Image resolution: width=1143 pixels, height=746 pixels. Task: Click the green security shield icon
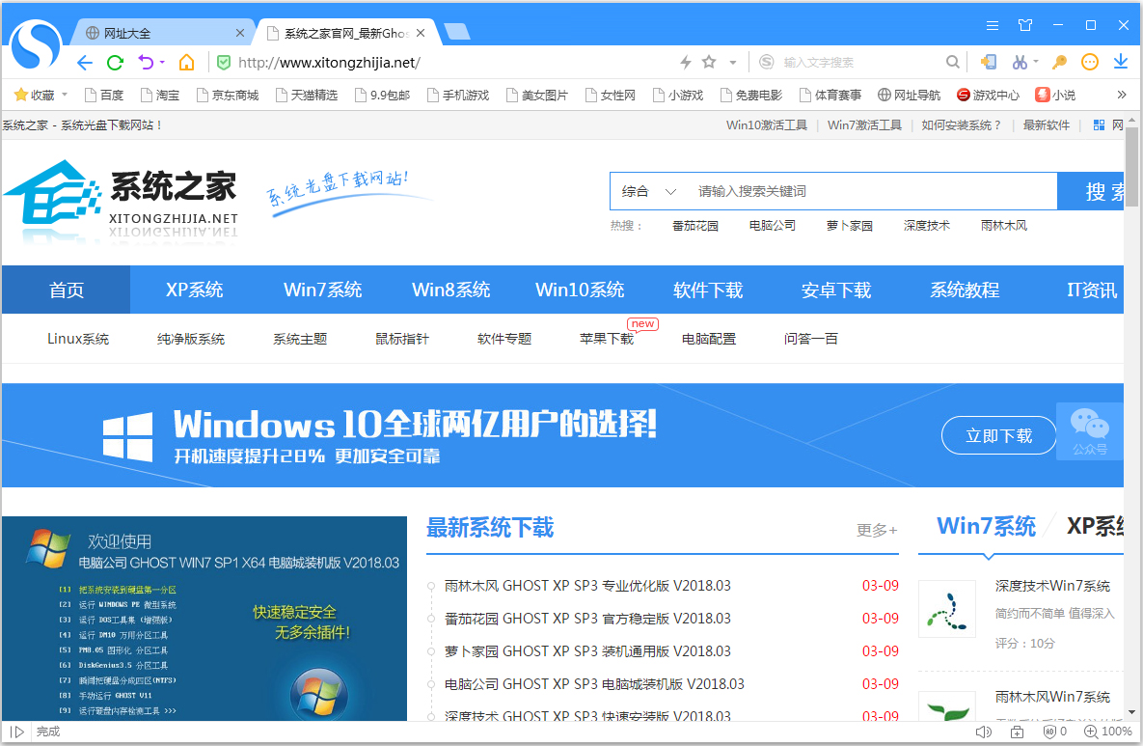click(x=225, y=63)
